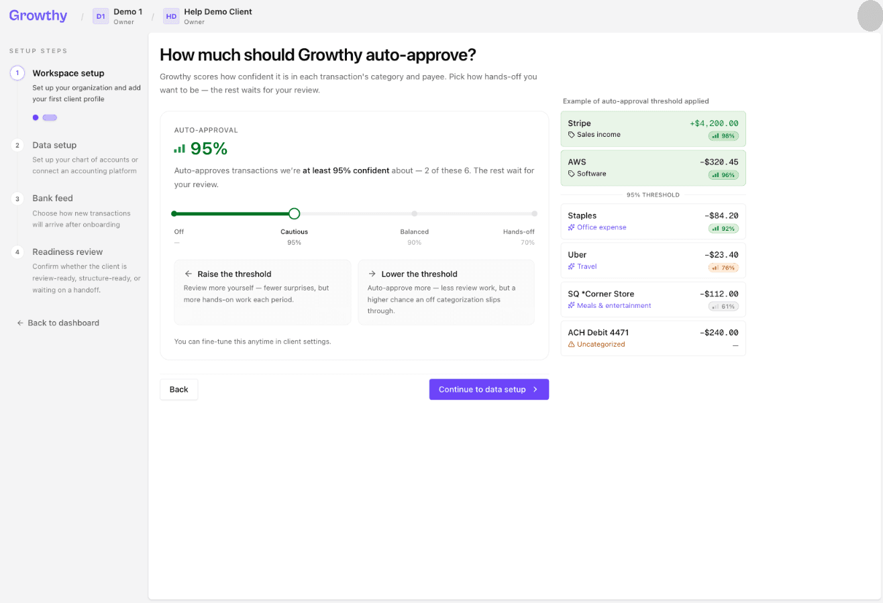Select the Cautious 95% threshold option
The image size is (883, 603).
(x=294, y=236)
